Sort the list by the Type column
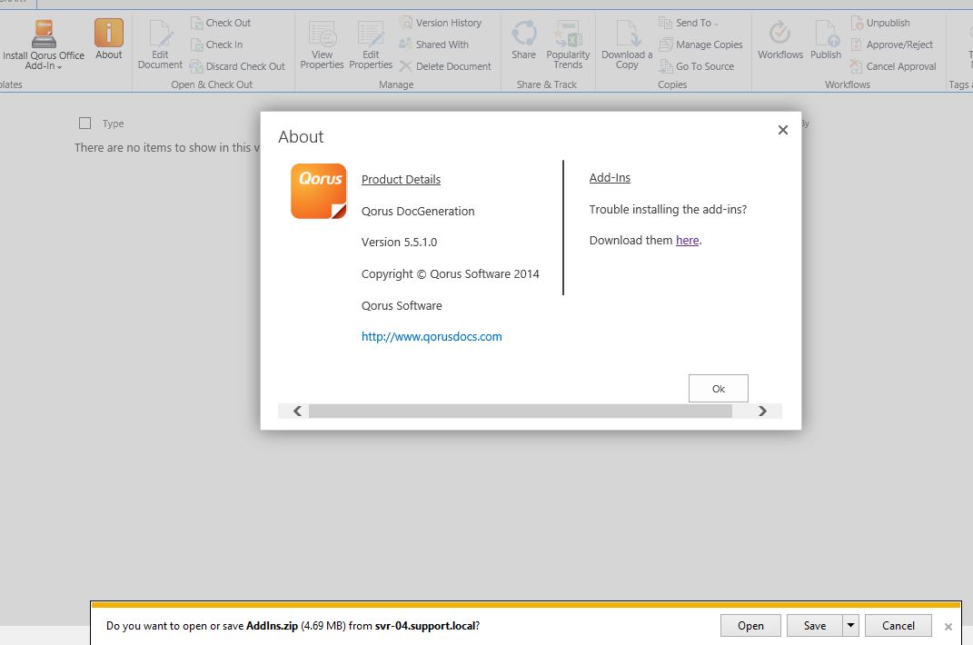The width and height of the screenshot is (973, 645). pos(113,124)
